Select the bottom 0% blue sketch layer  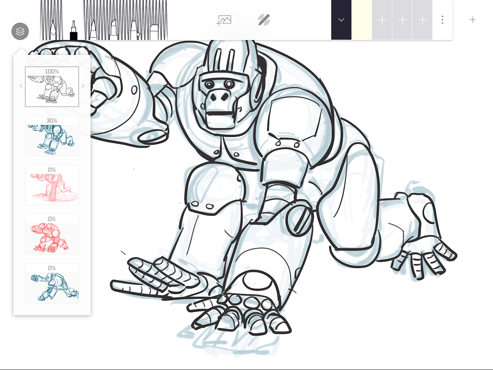[x=52, y=283]
